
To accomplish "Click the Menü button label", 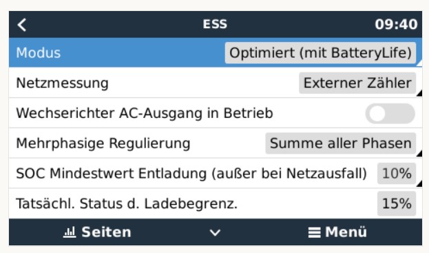I will 346,232.
